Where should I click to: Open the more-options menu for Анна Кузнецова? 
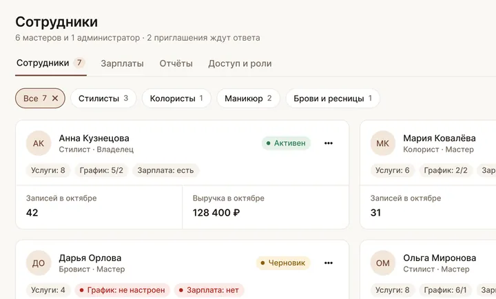[x=329, y=143]
